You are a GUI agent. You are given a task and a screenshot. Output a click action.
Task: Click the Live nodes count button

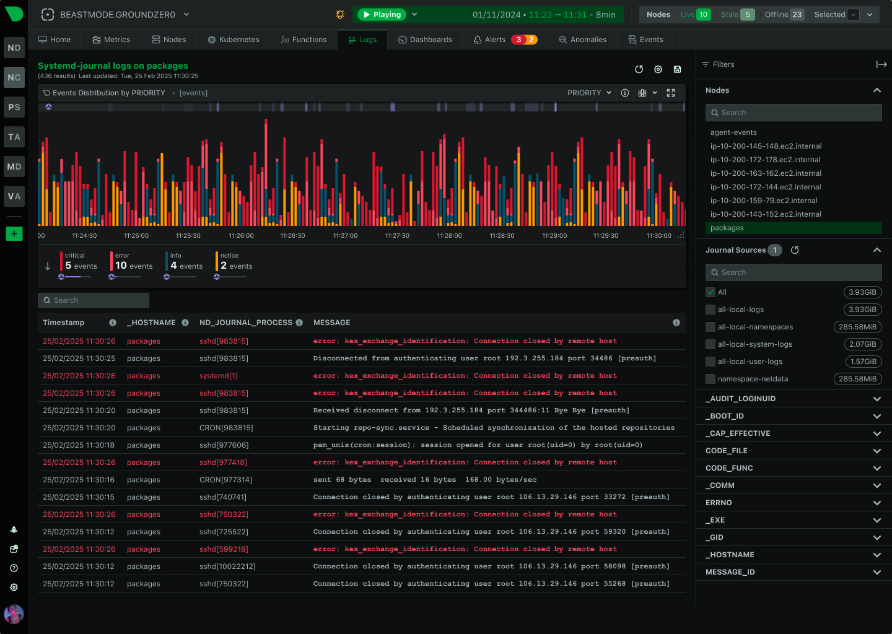(694, 14)
